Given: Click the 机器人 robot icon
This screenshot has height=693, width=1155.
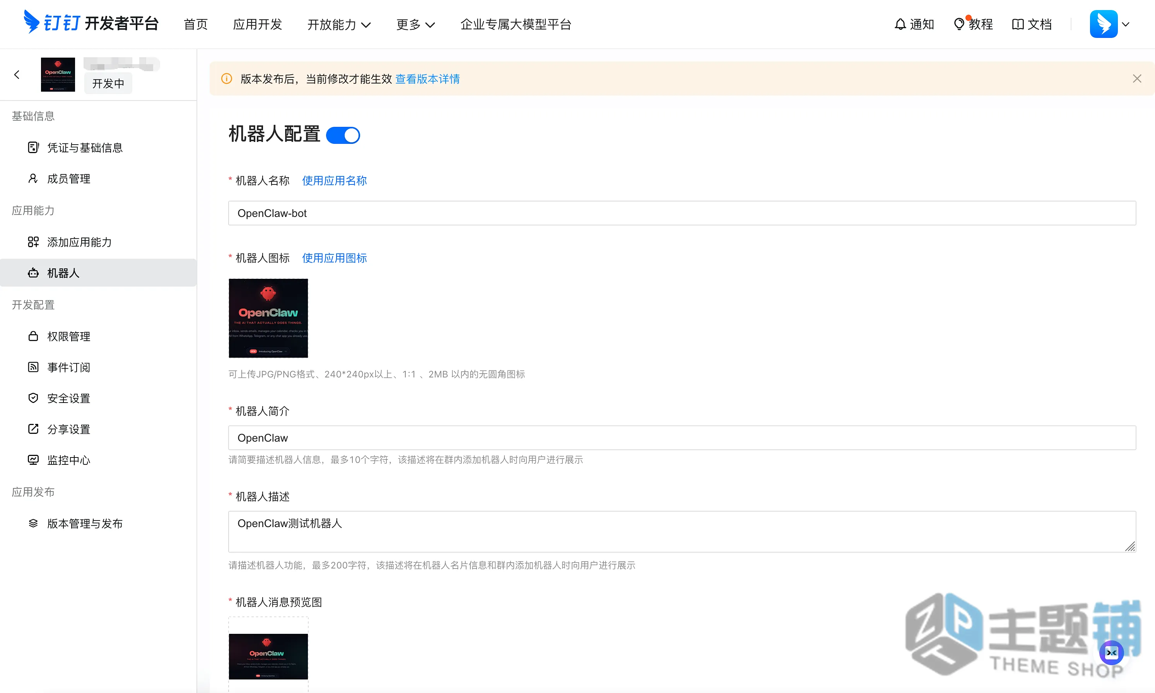Looking at the screenshot, I should click(33, 273).
